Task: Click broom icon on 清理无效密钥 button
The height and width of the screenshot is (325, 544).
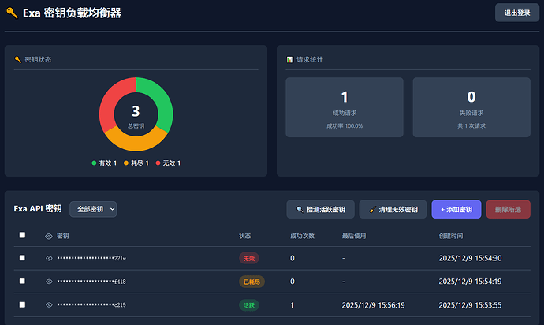Action: 372,210
